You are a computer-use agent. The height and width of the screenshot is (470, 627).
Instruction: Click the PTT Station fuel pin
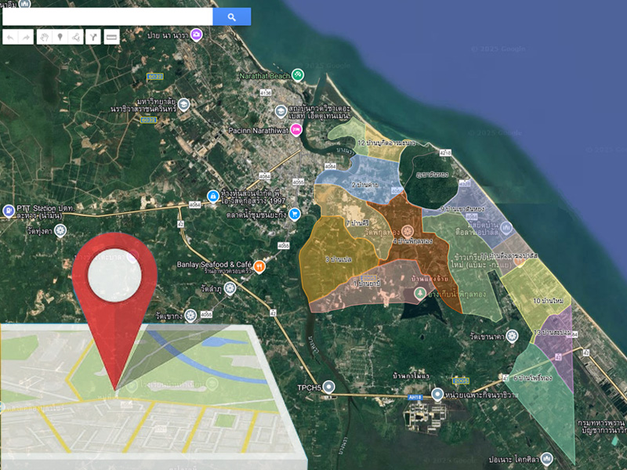[8, 210]
